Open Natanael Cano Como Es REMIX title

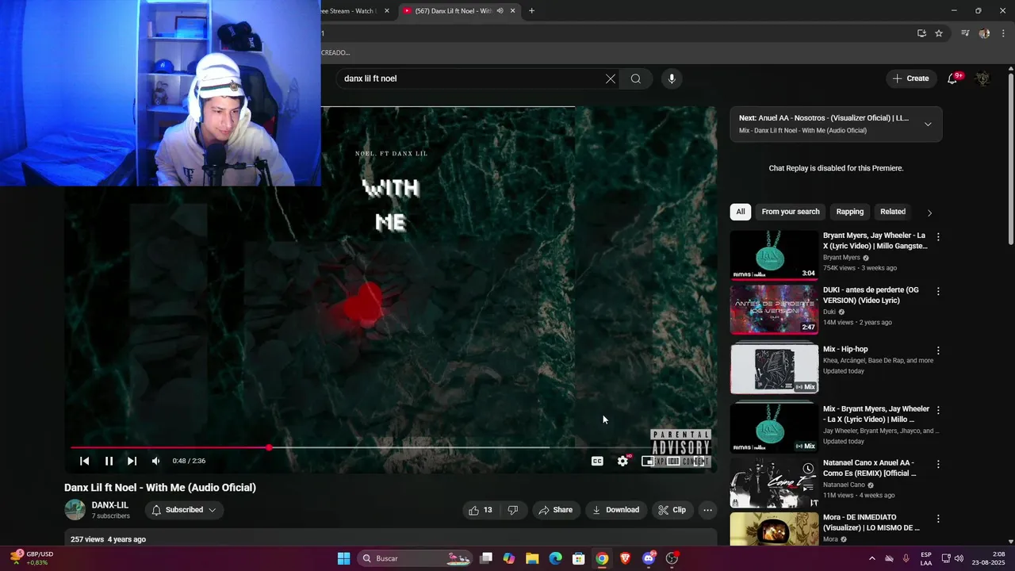pos(869,468)
